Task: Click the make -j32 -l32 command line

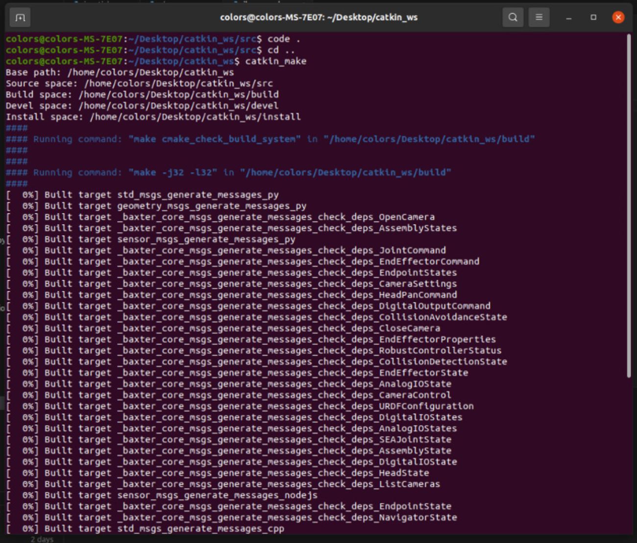Action: click(228, 172)
